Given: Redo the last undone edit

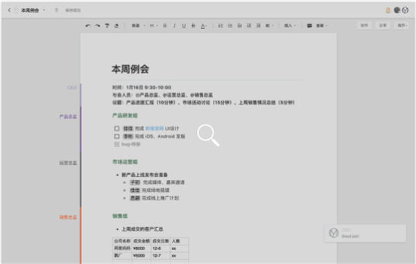Looking at the screenshot, I should [x=98, y=26].
